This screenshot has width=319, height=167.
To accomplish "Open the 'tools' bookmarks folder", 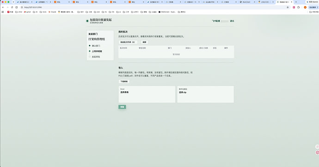I will pos(43,12).
